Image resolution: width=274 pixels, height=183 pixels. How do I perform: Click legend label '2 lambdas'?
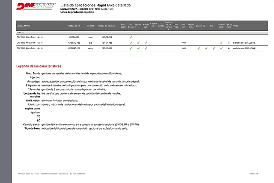[x=34, y=89]
